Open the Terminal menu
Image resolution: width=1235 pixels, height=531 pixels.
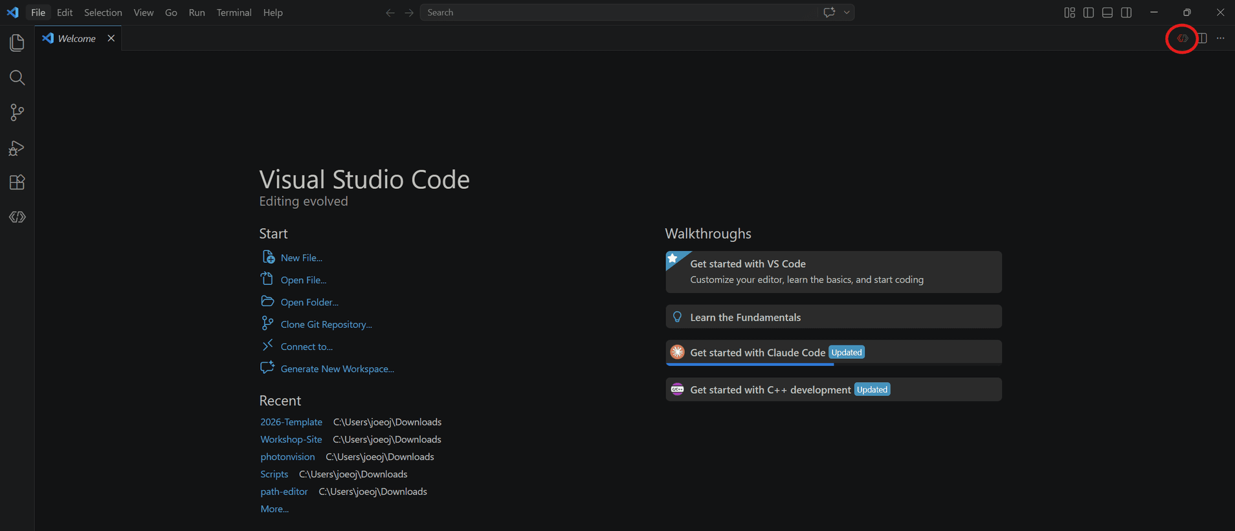click(x=234, y=12)
